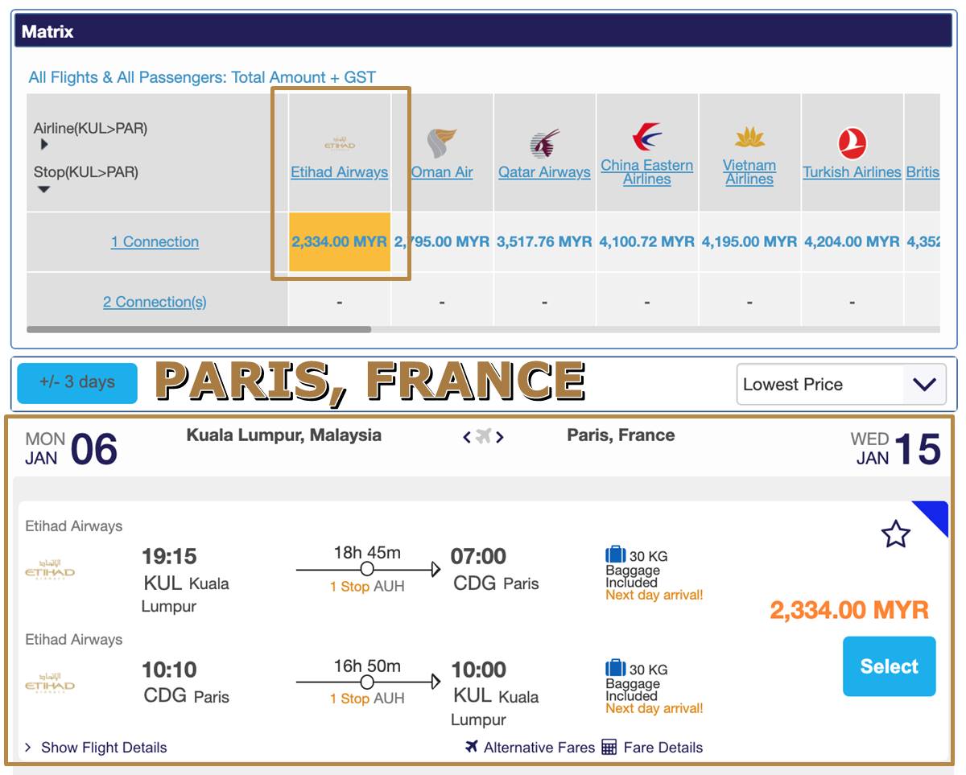Open the China Eastern Airlines link
Viewport: 966px width, 775px height.
click(647, 172)
